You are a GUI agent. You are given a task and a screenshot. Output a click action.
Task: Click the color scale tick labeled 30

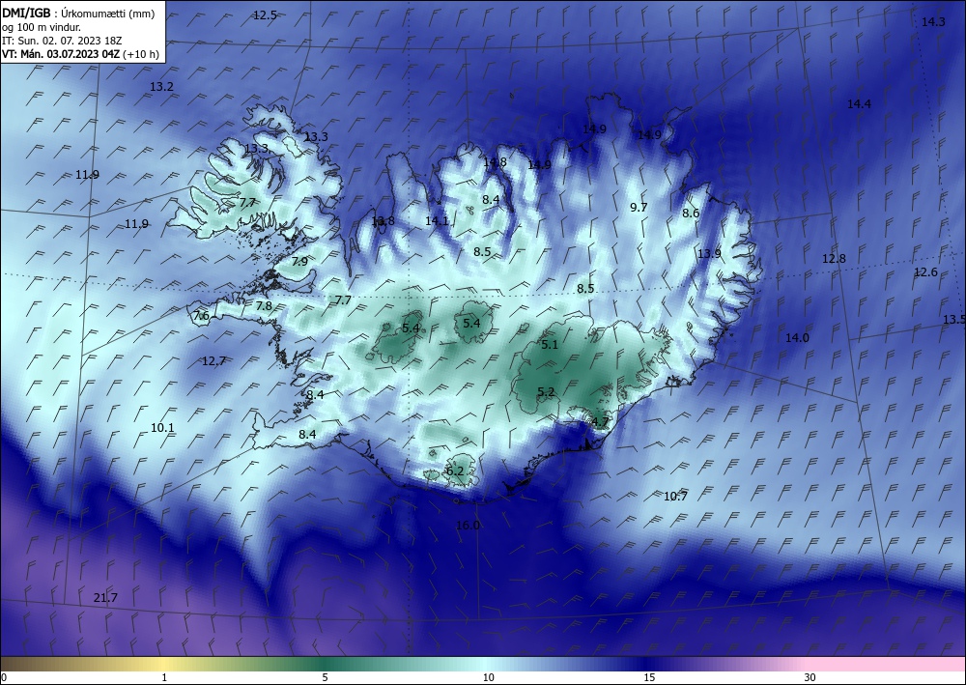(x=810, y=678)
